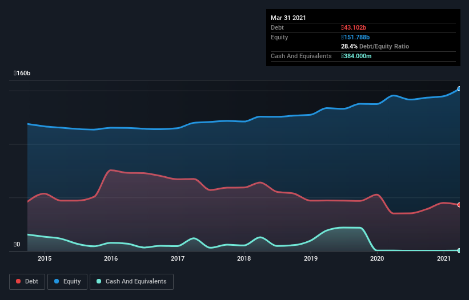Click the 160b y-axis label
469x300 pixels.
[22, 73]
